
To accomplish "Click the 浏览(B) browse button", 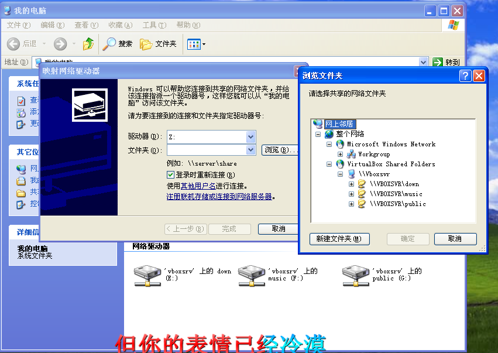I will (x=280, y=150).
